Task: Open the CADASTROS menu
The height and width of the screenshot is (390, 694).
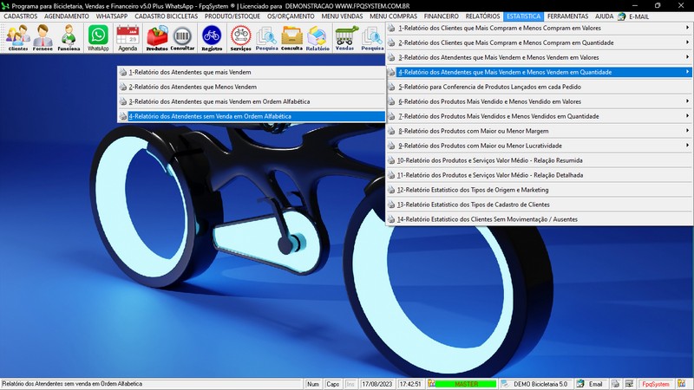Action: pos(20,16)
